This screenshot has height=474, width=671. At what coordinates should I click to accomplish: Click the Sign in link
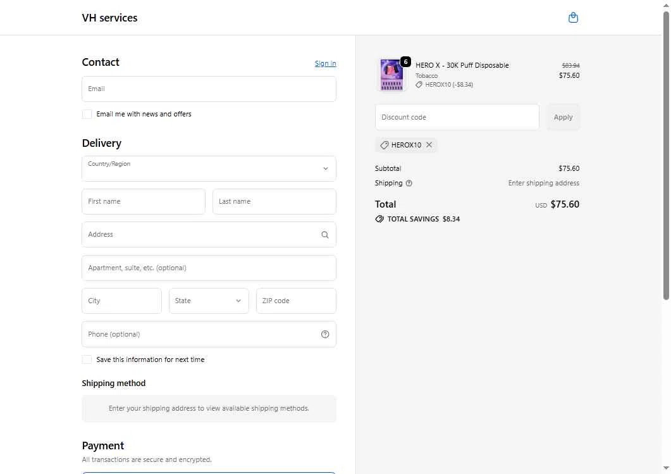pos(325,63)
